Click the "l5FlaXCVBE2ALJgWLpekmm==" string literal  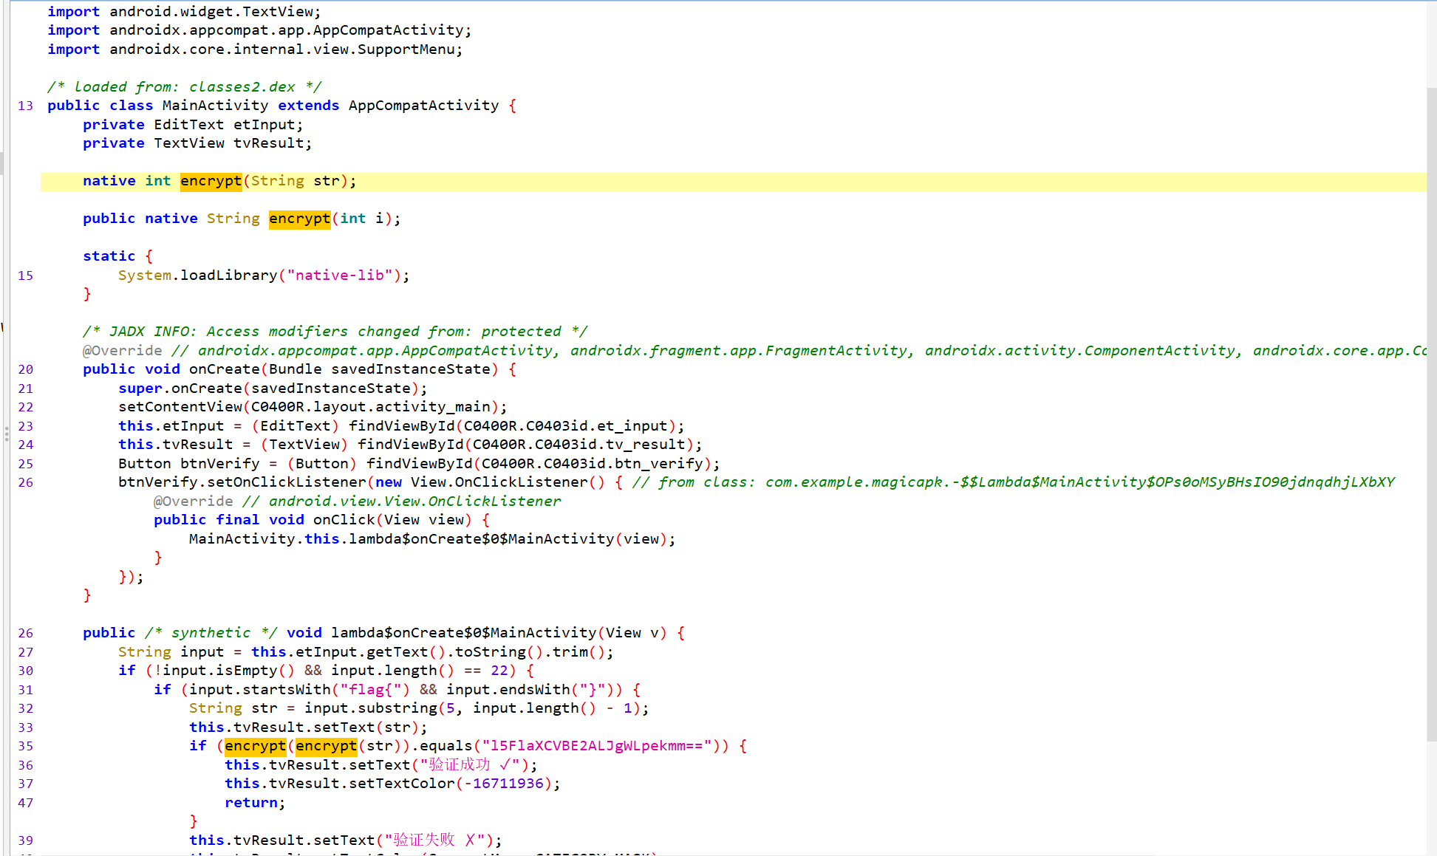point(597,746)
